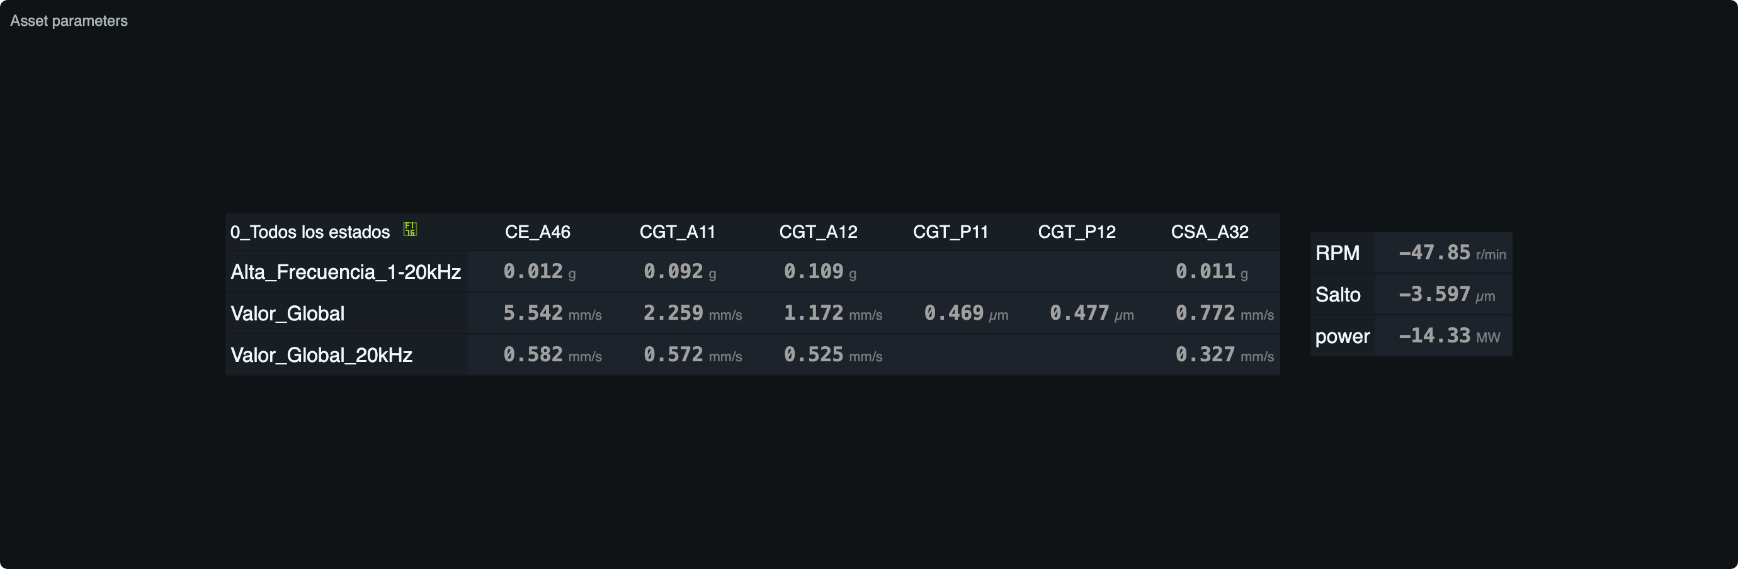
Task: Click the 0.011 g value under CSA_A32
Action: (x=1212, y=272)
